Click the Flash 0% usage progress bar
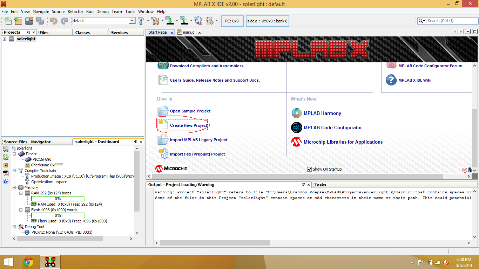Viewport: 479px width, 269px height. pyautogui.click(x=58, y=215)
